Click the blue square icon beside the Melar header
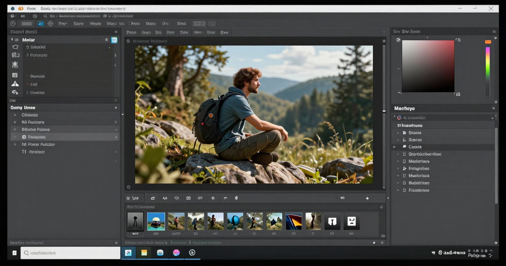The width and height of the screenshot is (506, 266). point(114,40)
